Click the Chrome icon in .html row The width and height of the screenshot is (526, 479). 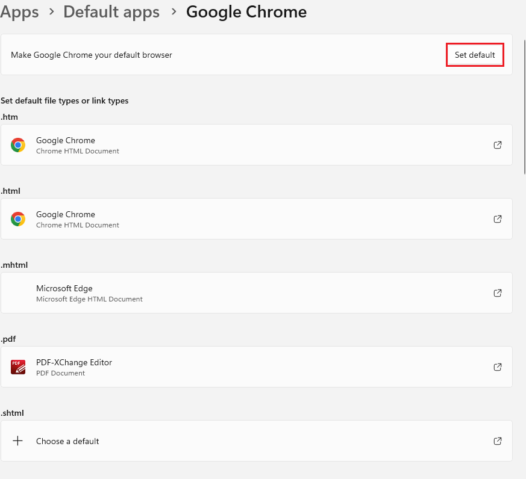click(18, 219)
